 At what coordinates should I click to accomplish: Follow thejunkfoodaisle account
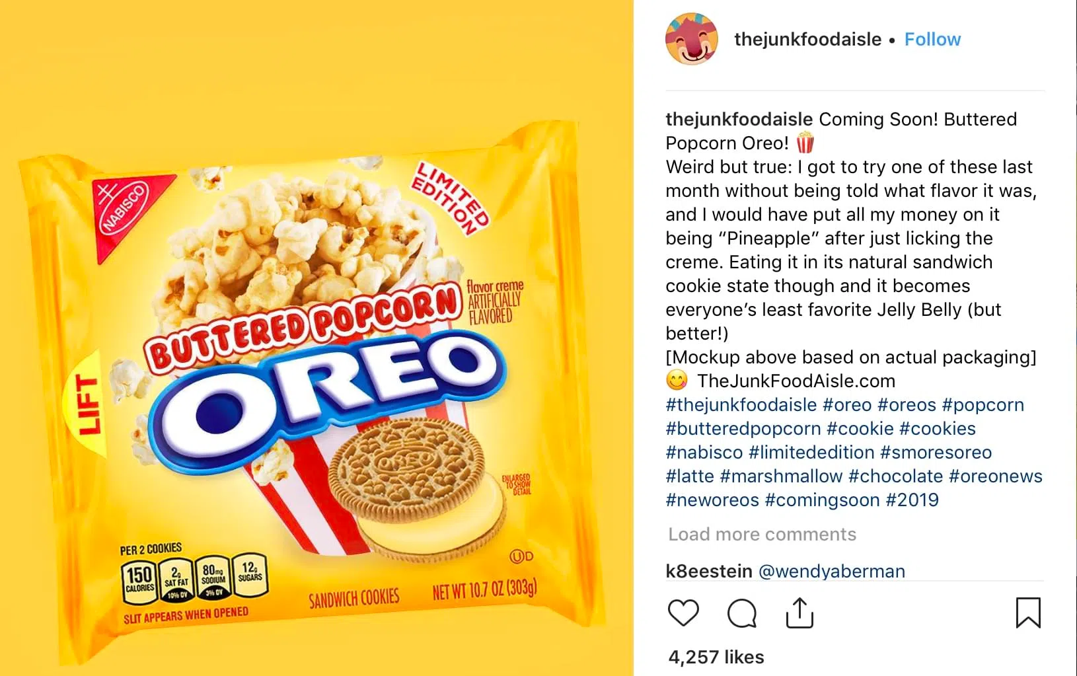(x=932, y=40)
